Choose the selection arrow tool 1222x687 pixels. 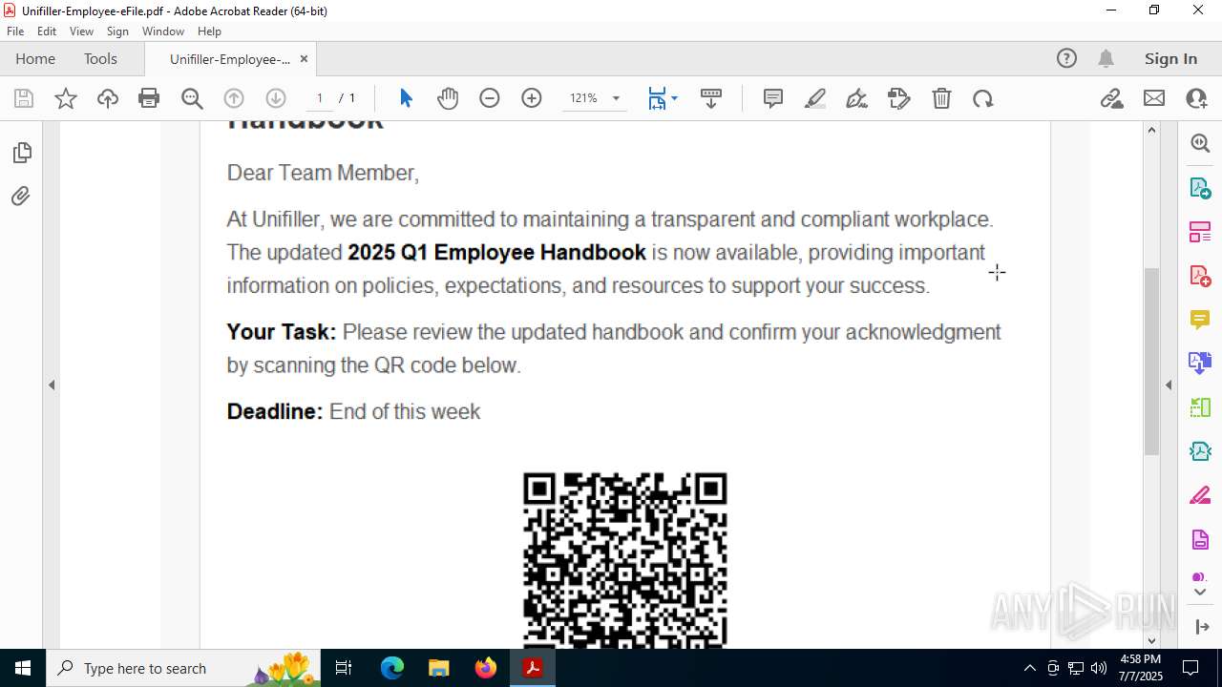pyautogui.click(x=406, y=98)
